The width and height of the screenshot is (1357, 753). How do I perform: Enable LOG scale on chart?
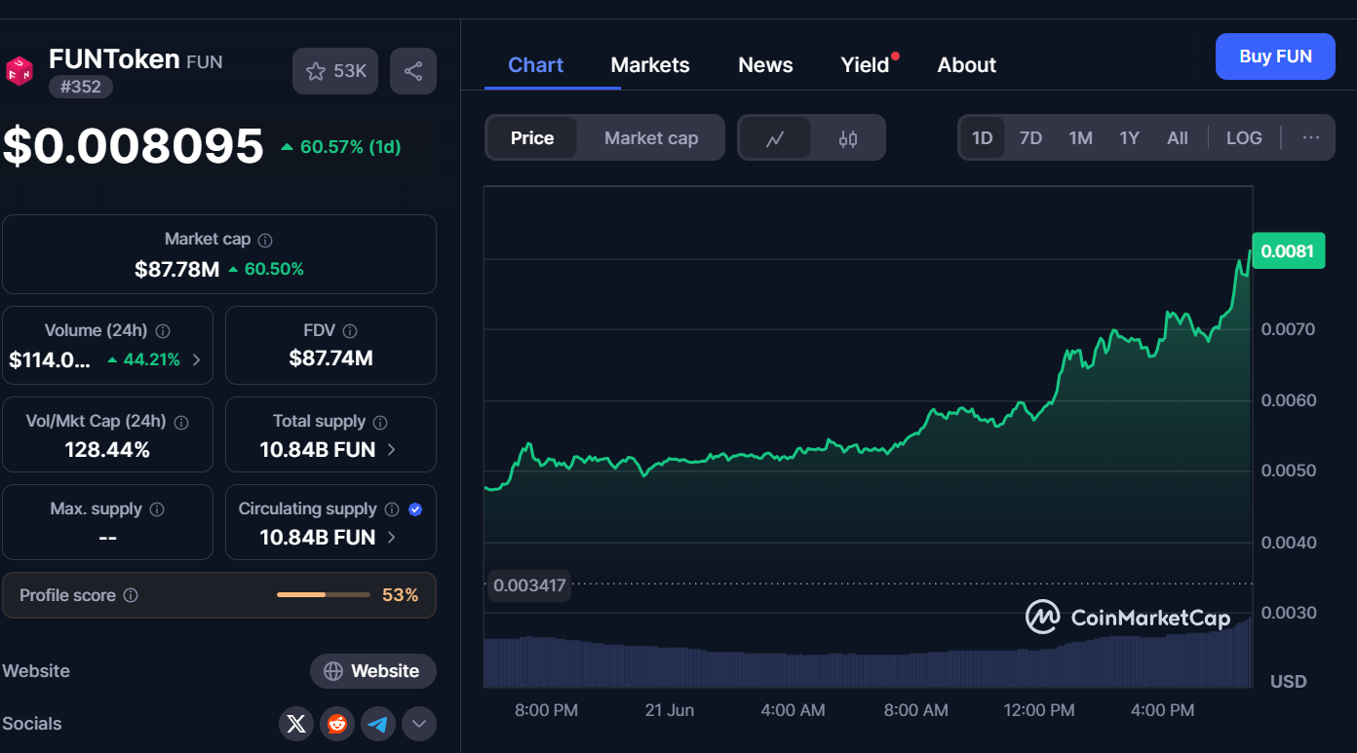(x=1244, y=138)
